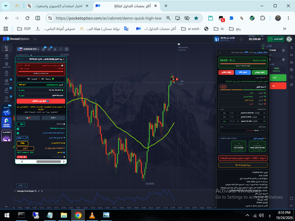The width and height of the screenshot is (295, 221).
Task: Open the ai work bookmarks folder
Action: click(190, 29)
